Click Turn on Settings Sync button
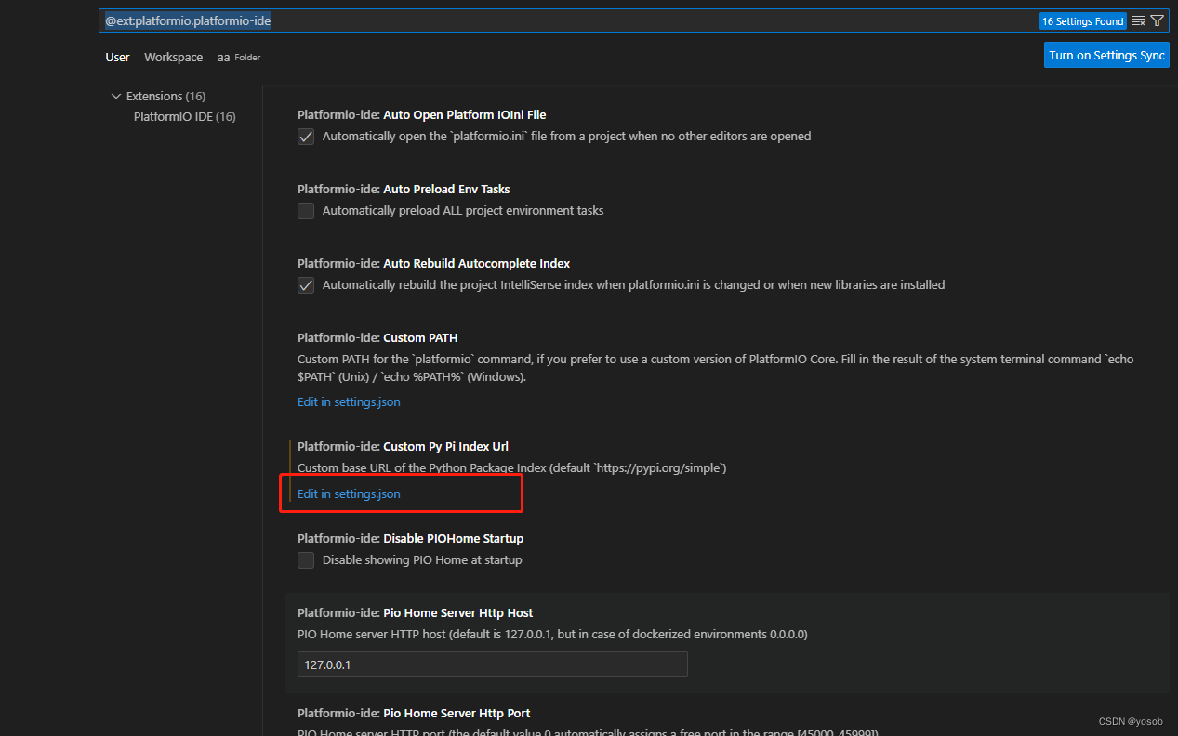This screenshot has height=736, width=1178. click(1106, 55)
